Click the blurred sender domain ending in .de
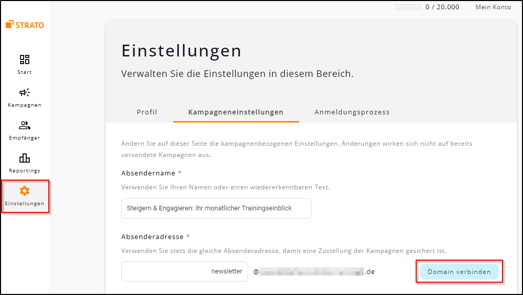 tap(314, 272)
